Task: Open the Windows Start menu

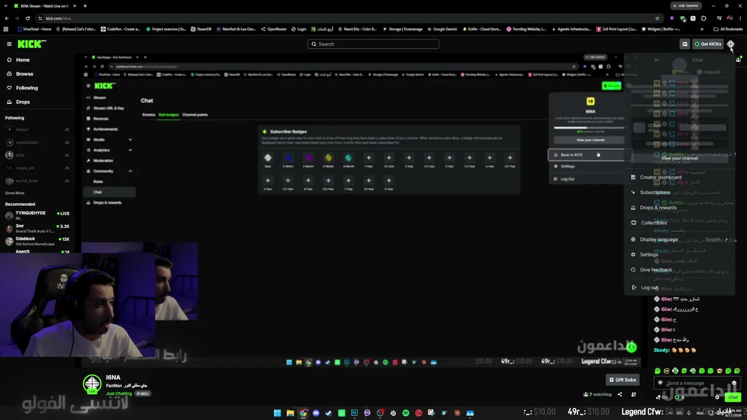Action: 277,413
